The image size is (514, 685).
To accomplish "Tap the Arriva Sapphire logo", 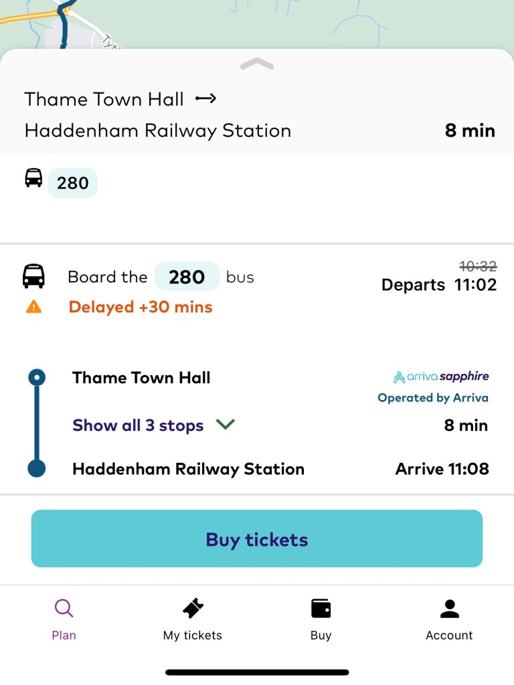I will coord(441,377).
